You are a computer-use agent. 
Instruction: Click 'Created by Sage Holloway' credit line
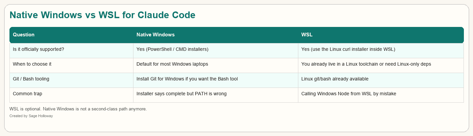(x=31, y=116)
